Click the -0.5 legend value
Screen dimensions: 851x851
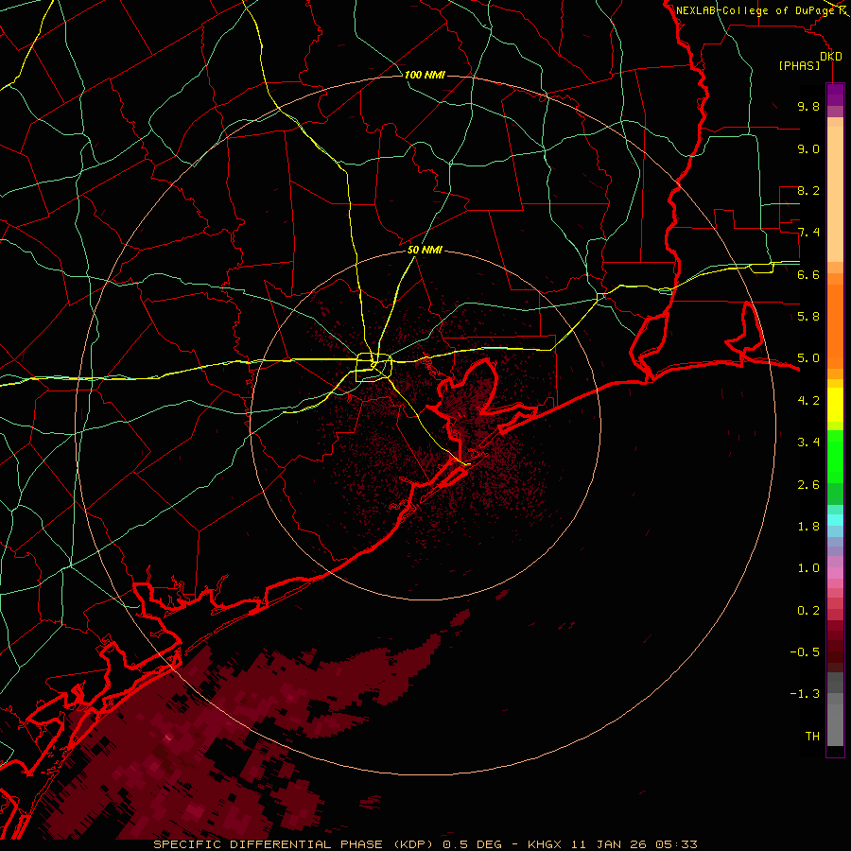(x=805, y=652)
